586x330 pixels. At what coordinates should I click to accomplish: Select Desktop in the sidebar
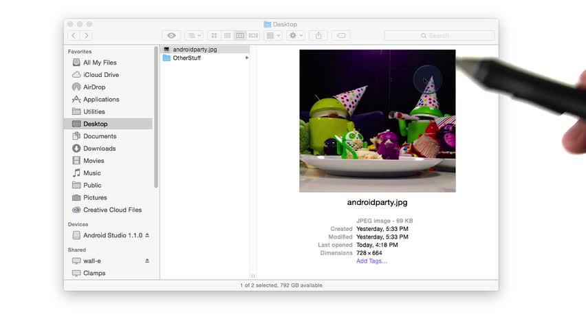tap(109, 124)
